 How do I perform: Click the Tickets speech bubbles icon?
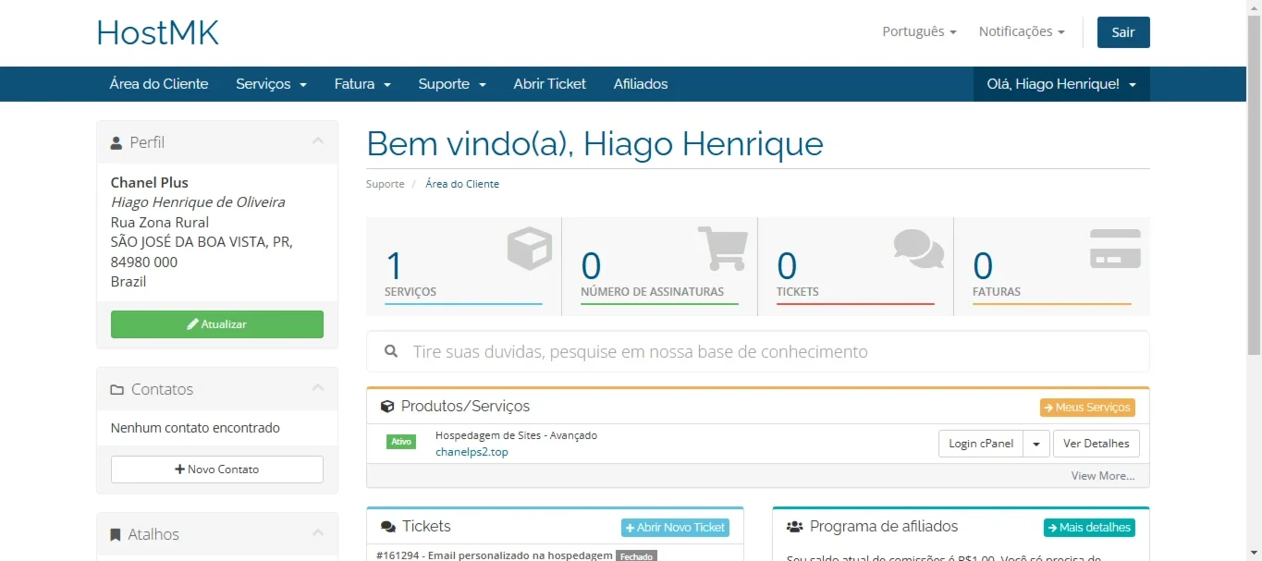click(919, 249)
